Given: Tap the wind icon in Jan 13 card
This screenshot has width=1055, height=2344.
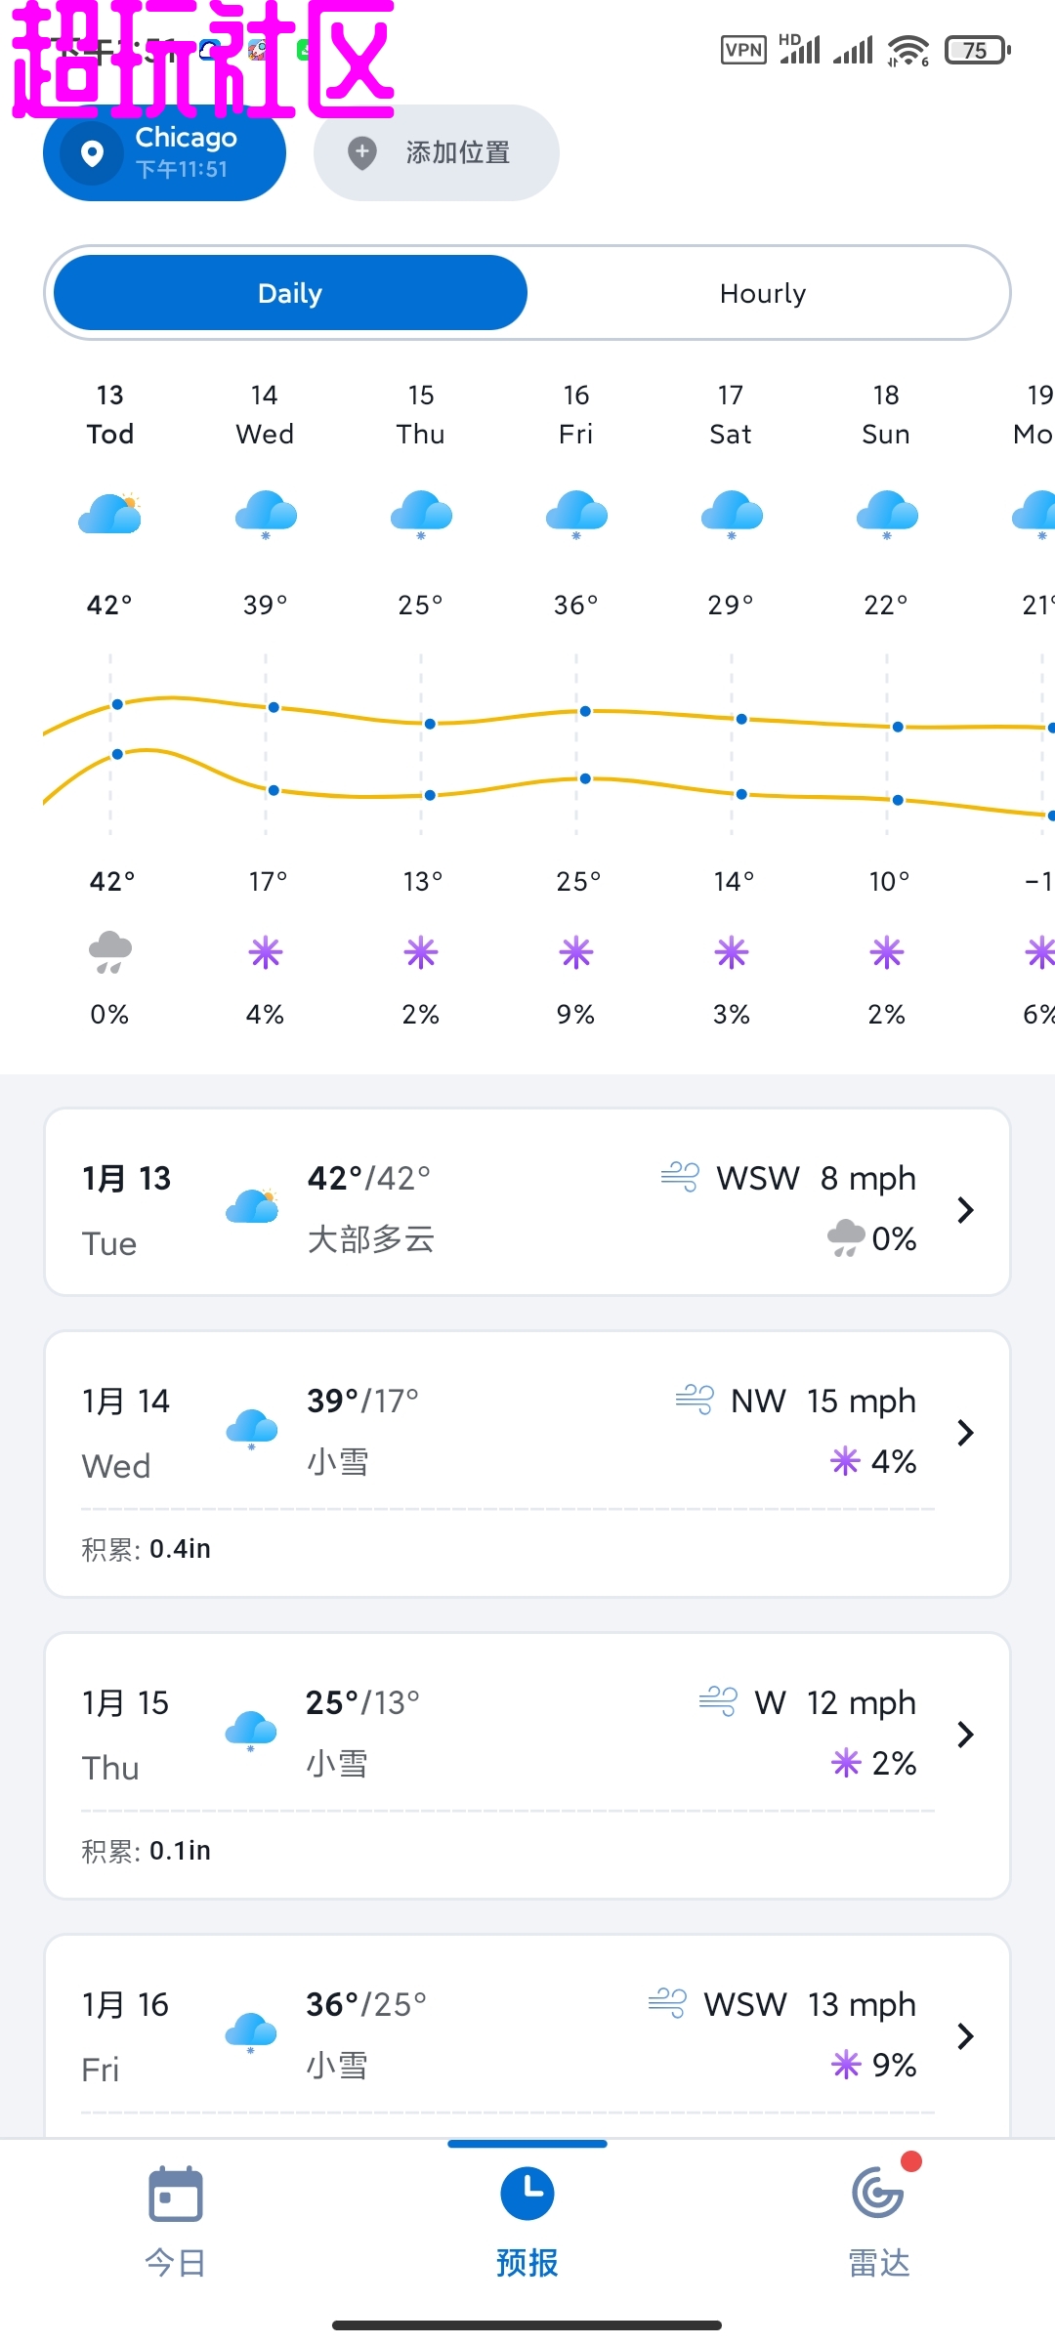Looking at the screenshot, I should pos(680,1177).
